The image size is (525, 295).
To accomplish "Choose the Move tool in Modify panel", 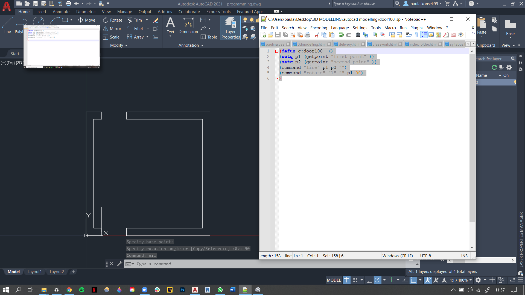I will (x=86, y=20).
